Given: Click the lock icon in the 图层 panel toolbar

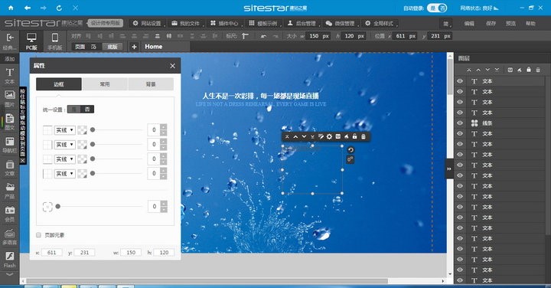Looking at the screenshot, I should click(x=529, y=70).
